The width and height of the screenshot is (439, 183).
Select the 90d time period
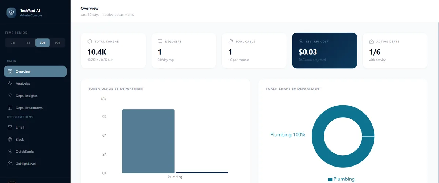57,43
